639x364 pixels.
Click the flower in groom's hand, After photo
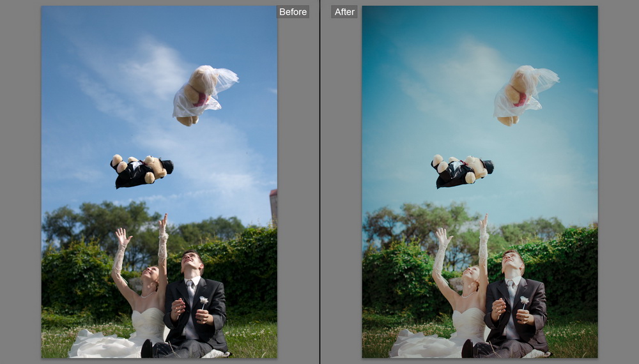click(x=524, y=300)
